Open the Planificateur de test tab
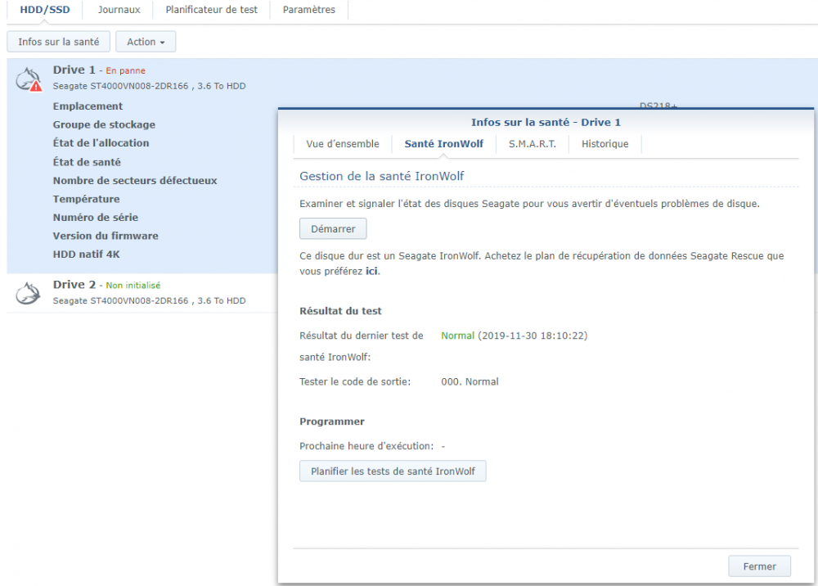818x586 pixels. 211,9
